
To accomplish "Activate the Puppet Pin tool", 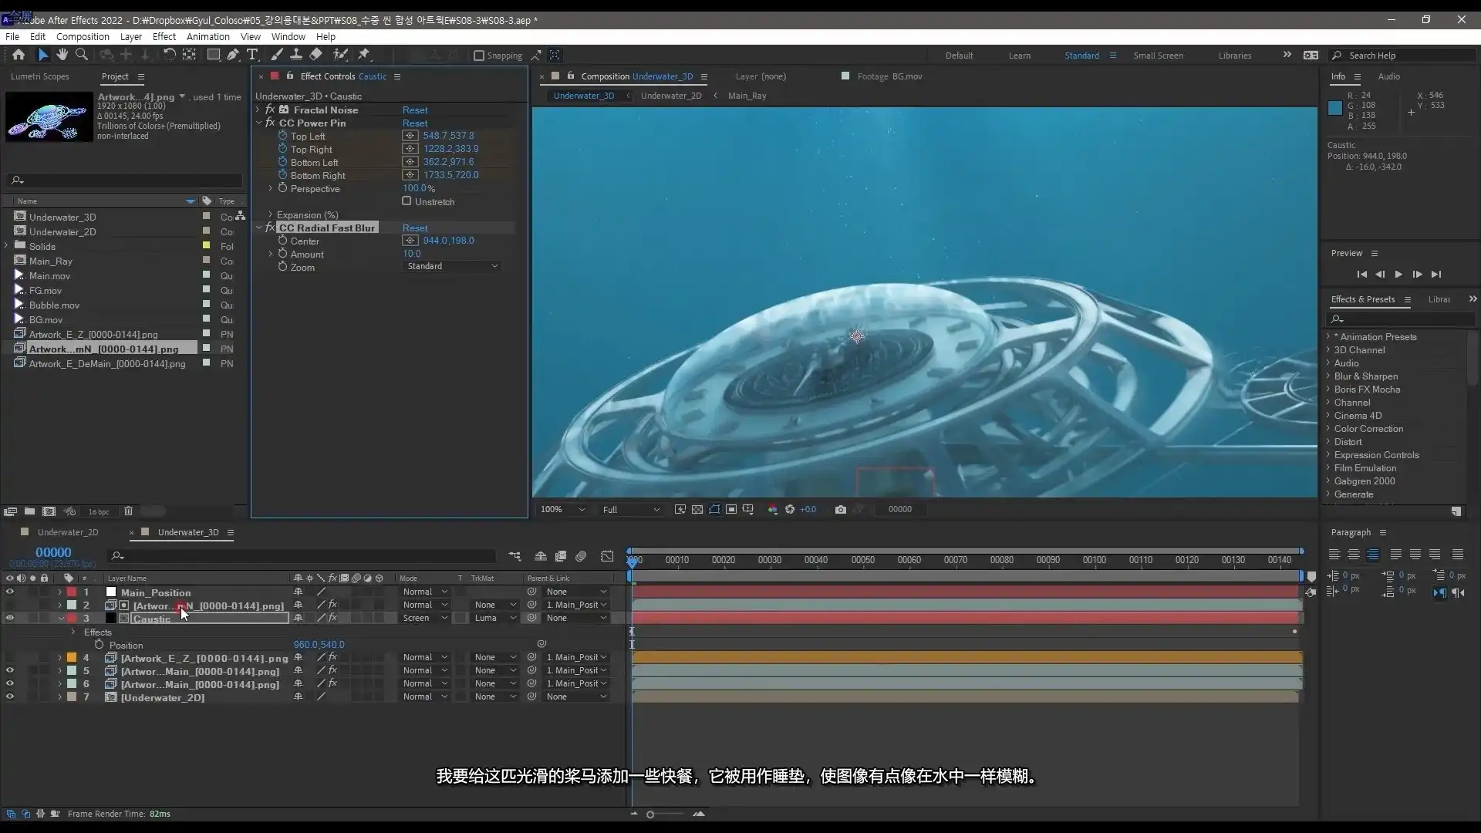I will tap(365, 54).
